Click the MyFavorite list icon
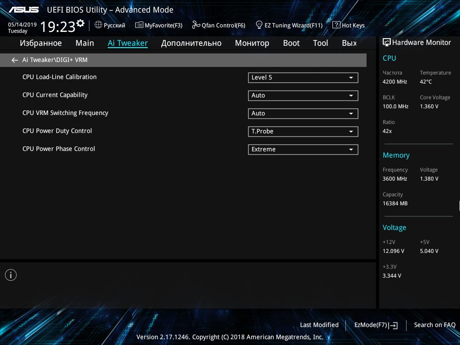The height and width of the screenshot is (345, 460). [139, 25]
